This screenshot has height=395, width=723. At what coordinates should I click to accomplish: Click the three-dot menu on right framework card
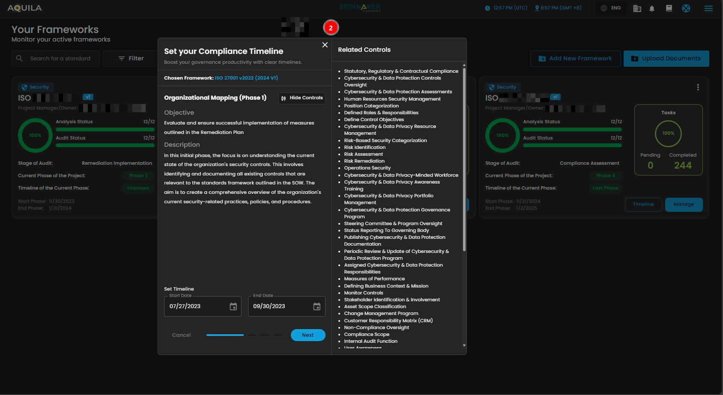pyautogui.click(x=698, y=87)
